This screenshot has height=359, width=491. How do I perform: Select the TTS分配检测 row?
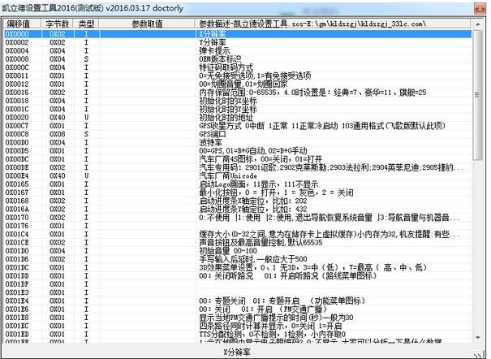point(237,335)
